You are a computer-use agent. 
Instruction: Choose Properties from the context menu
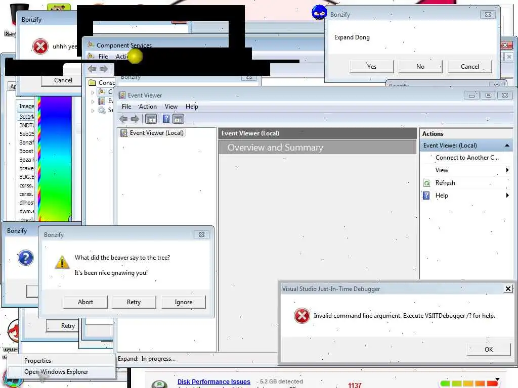62,361
